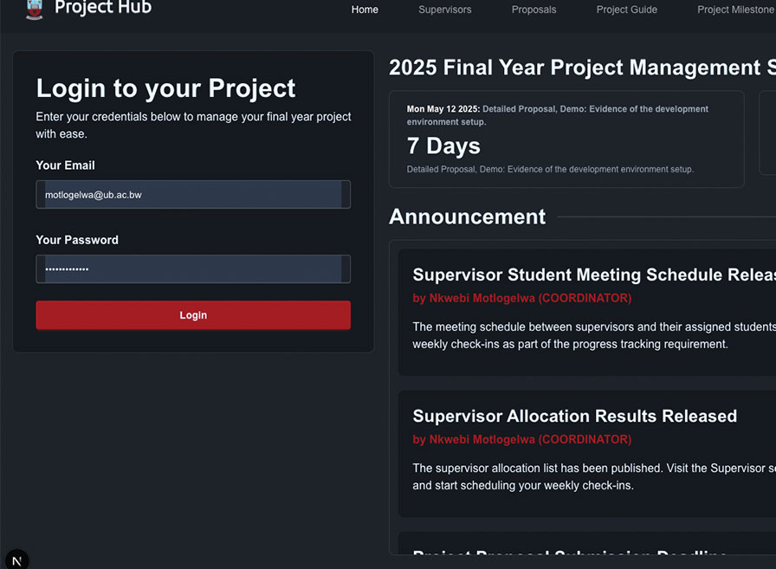This screenshot has width=776, height=569.
Task: Click the 2025 Final Year Project heading
Action: (580, 67)
